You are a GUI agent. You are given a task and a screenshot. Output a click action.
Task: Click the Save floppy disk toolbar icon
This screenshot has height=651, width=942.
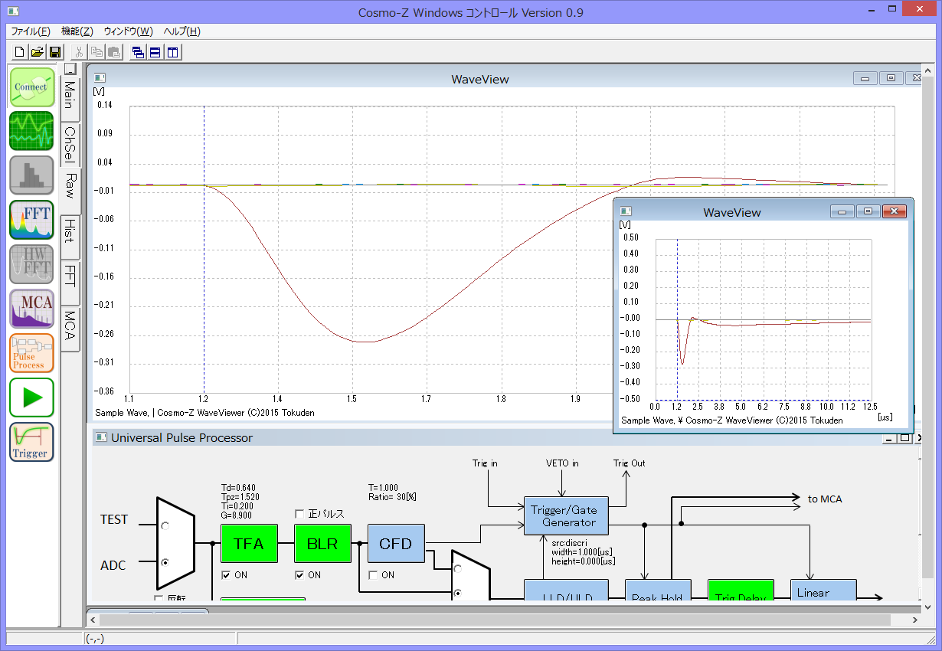pos(55,52)
